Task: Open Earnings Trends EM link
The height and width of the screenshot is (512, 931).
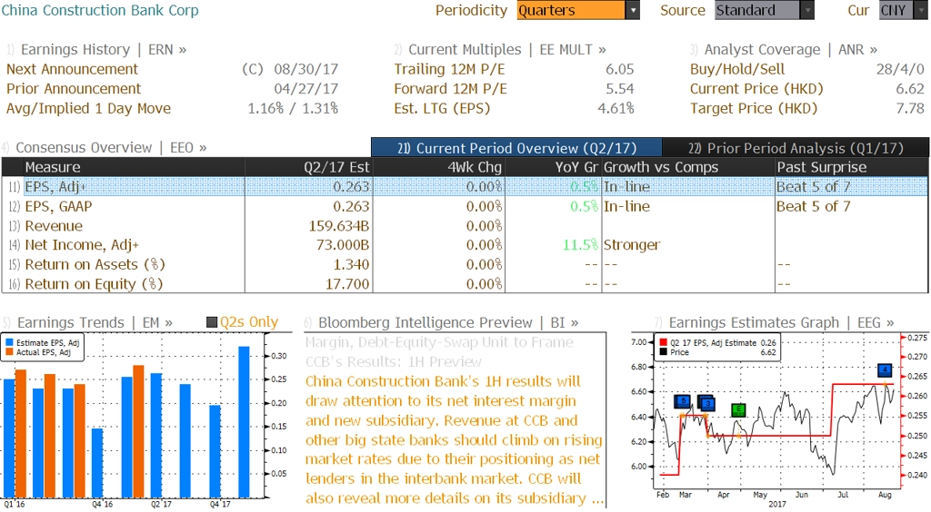Action: 95,322
